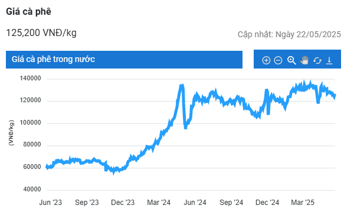Click the Sep '23 x-axis label
The height and width of the screenshot is (215, 344).
(87, 202)
